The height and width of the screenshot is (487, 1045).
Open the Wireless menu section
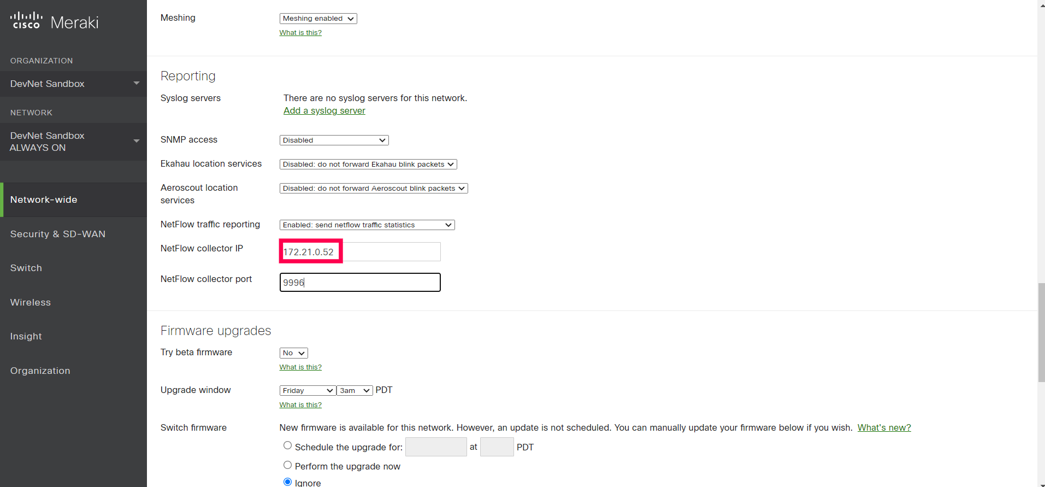pyautogui.click(x=30, y=302)
